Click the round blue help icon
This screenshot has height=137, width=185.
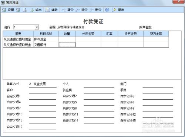107,10
